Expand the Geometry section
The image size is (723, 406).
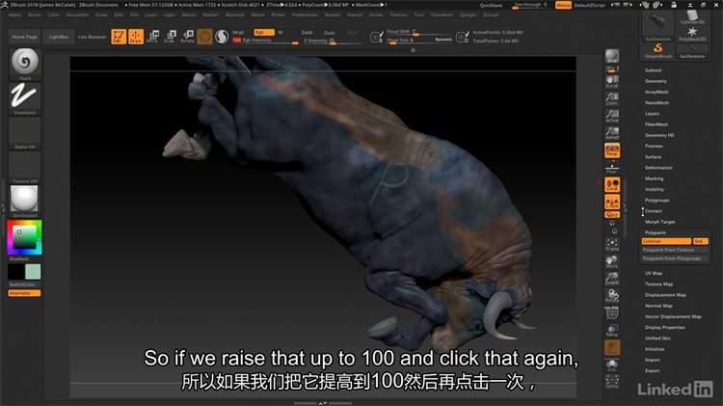[656, 81]
